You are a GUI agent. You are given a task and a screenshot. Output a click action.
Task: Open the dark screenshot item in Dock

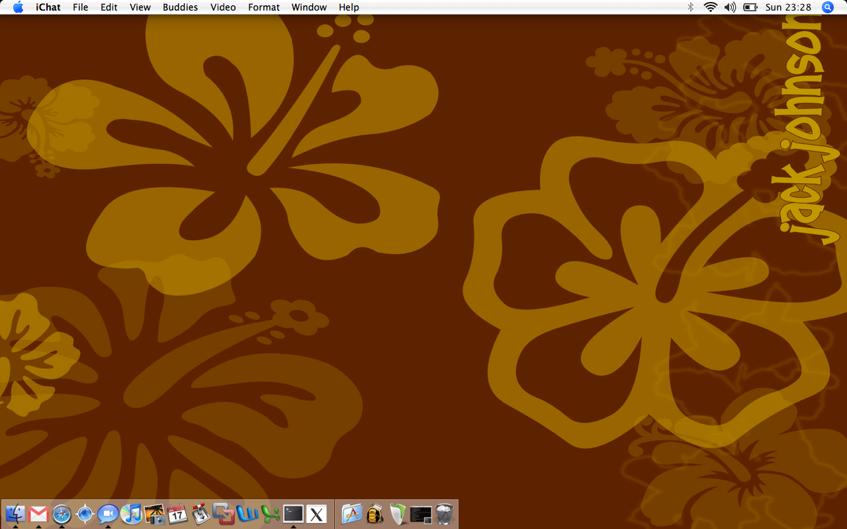pos(421,514)
